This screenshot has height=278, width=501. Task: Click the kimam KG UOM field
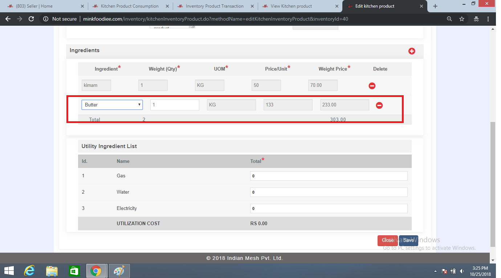point(209,85)
